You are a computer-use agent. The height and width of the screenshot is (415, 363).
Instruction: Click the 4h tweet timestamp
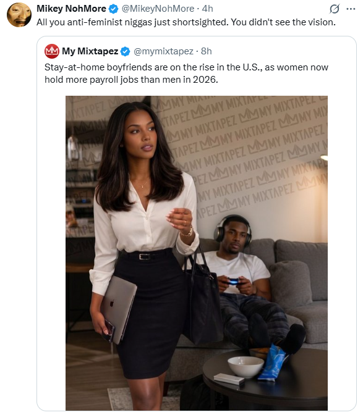(207, 9)
